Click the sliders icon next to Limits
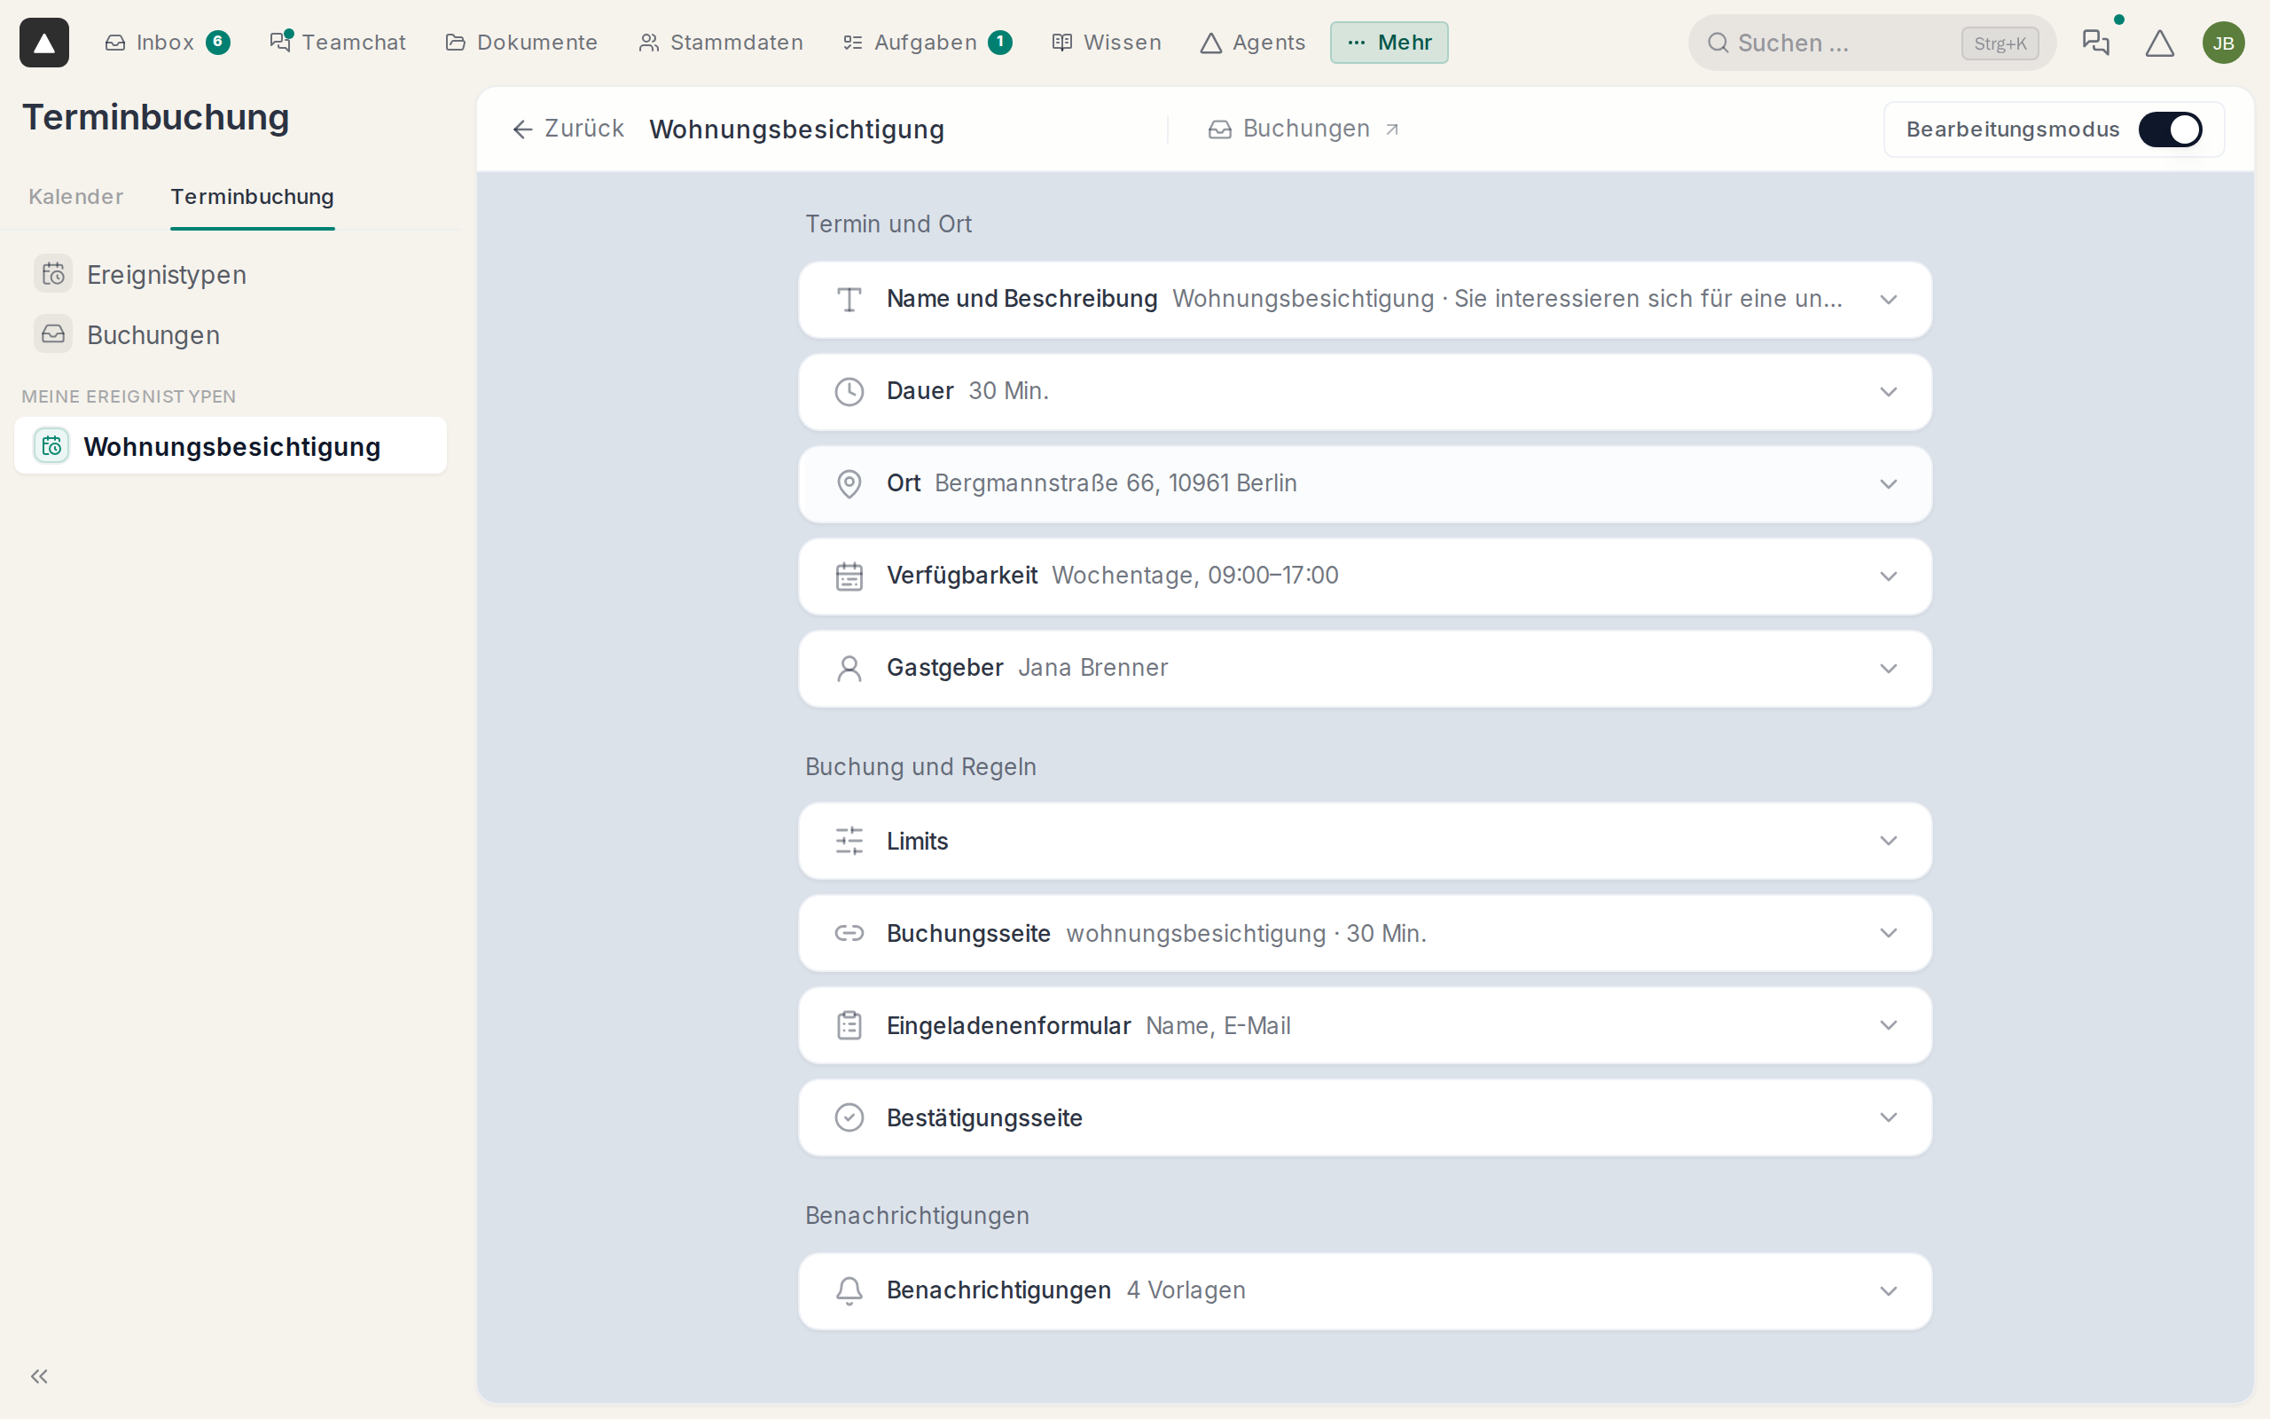The height and width of the screenshot is (1419, 2270). (849, 841)
